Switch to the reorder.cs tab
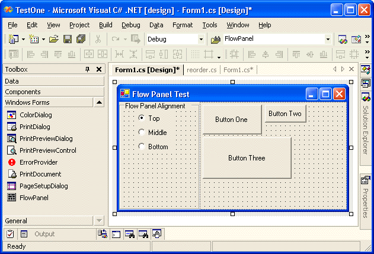374x254 pixels. coord(202,70)
